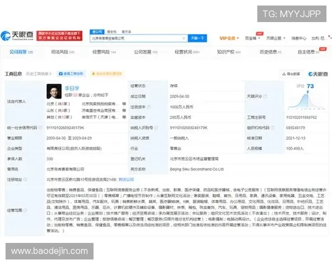The height and width of the screenshot is (265, 332).
Task: Click the 北京（共6家）region entry
Action: coord(59,104)
